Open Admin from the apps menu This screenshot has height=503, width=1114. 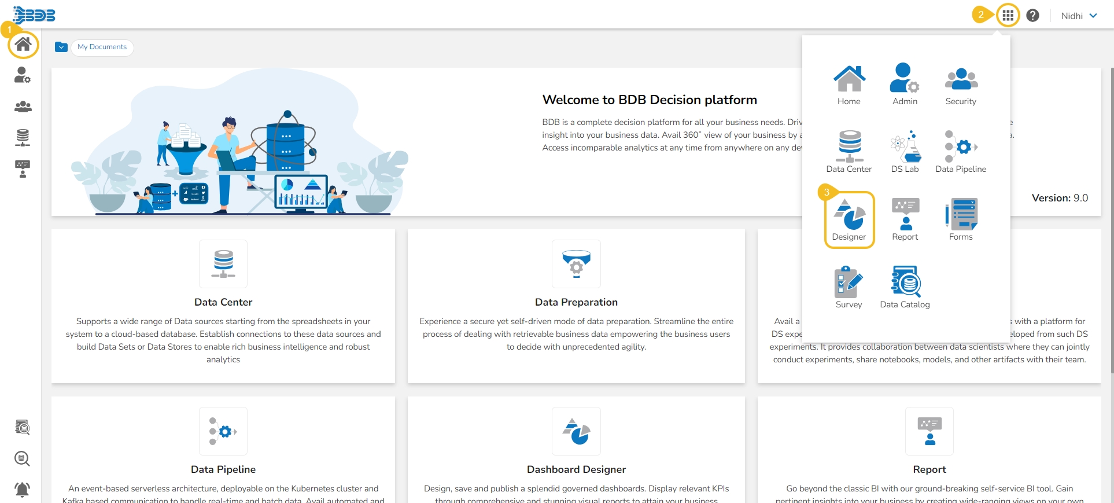905,85
